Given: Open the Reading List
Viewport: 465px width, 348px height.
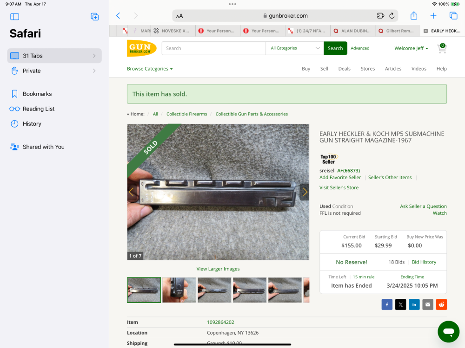Looking at the screenshot, I should 39,109.
